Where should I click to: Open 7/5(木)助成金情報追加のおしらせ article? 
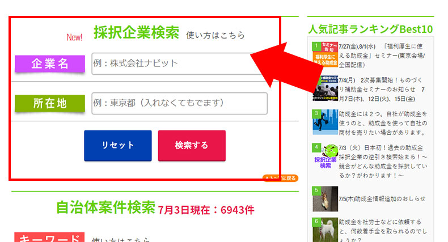tap(382, 199)
